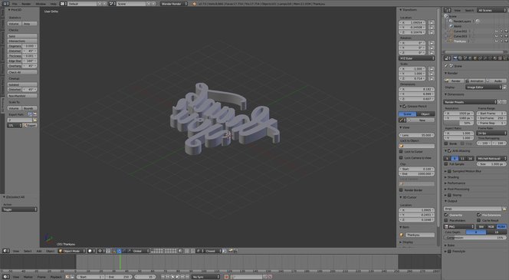Adjust the PNG Compression slider
Viewport: 509px width, 280px height.
[475, 238]
